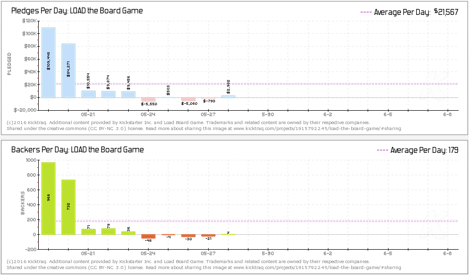The image size is (469, 275).
Task: Click the $21,567 average per day value
Action: (x=446, y=12)
